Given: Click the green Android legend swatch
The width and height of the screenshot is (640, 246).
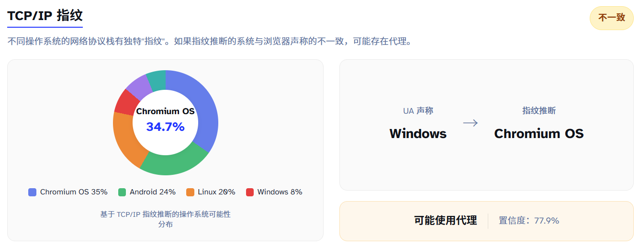Looking at the screenshot, I should pyautogui.click(x=122, y=192).
